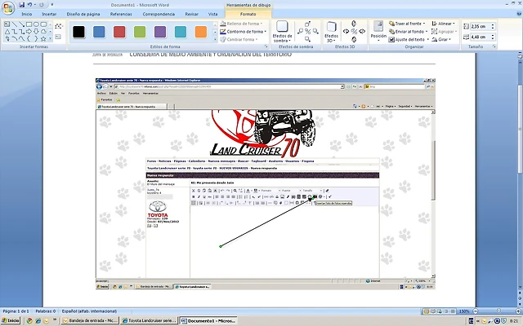Select the triangle shape

(x=7, y=32)
